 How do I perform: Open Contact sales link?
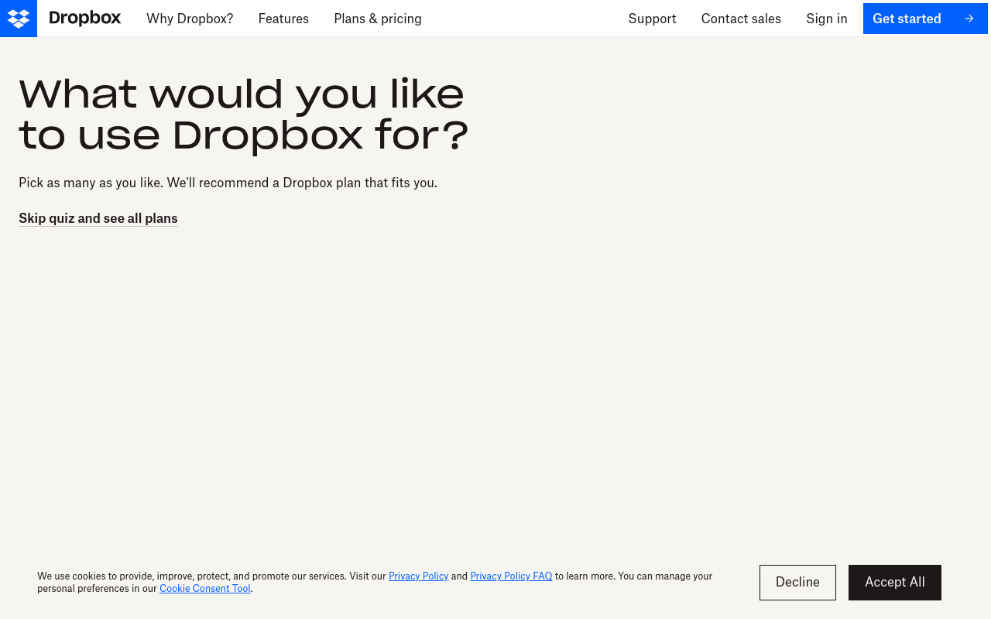coord(741,19)
